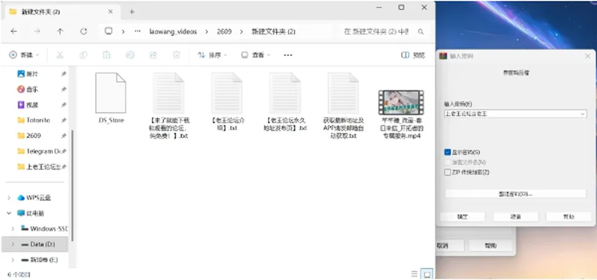
Task: Click 2609 in the address breadcrumb
Action: click(x=224, y=32)
